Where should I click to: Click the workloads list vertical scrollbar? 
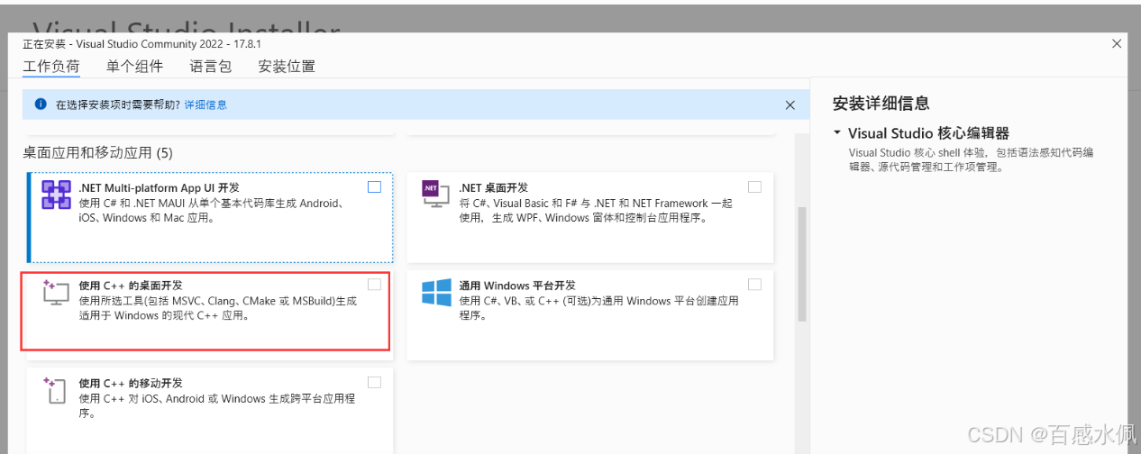(802, 265)
